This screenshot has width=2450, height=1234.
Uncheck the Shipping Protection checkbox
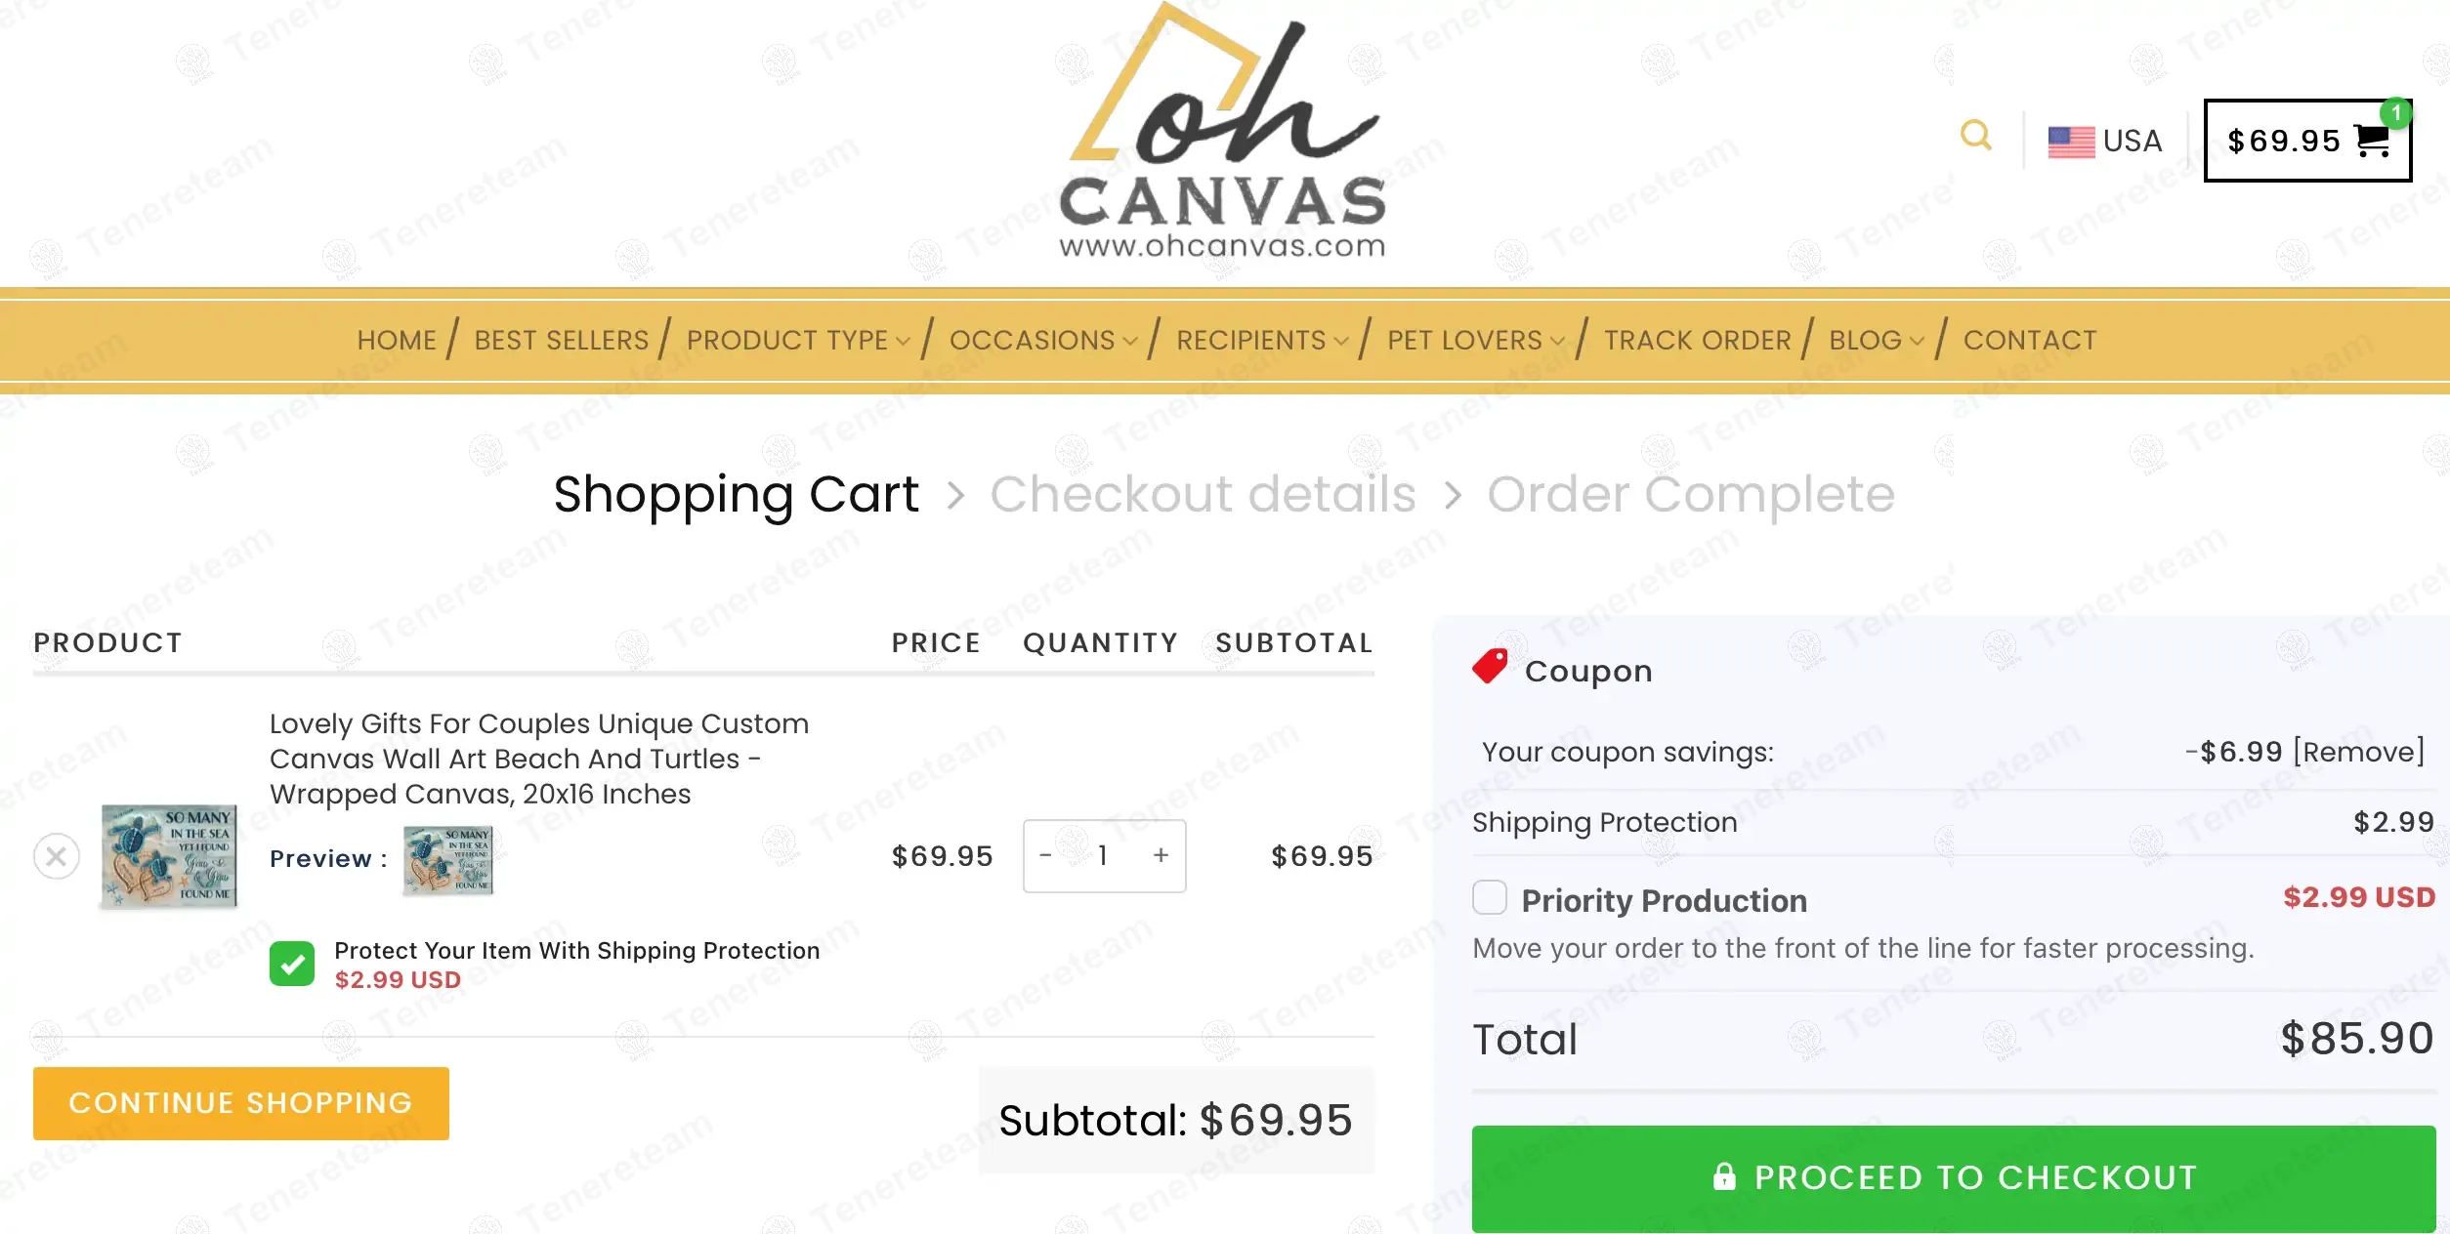pyautogui.click(x=292, y=964)
